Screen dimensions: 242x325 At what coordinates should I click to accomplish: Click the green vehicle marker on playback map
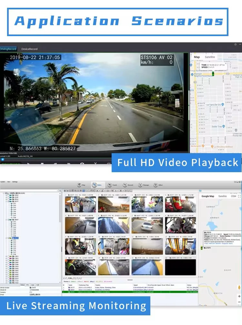[x=213, y=74]
